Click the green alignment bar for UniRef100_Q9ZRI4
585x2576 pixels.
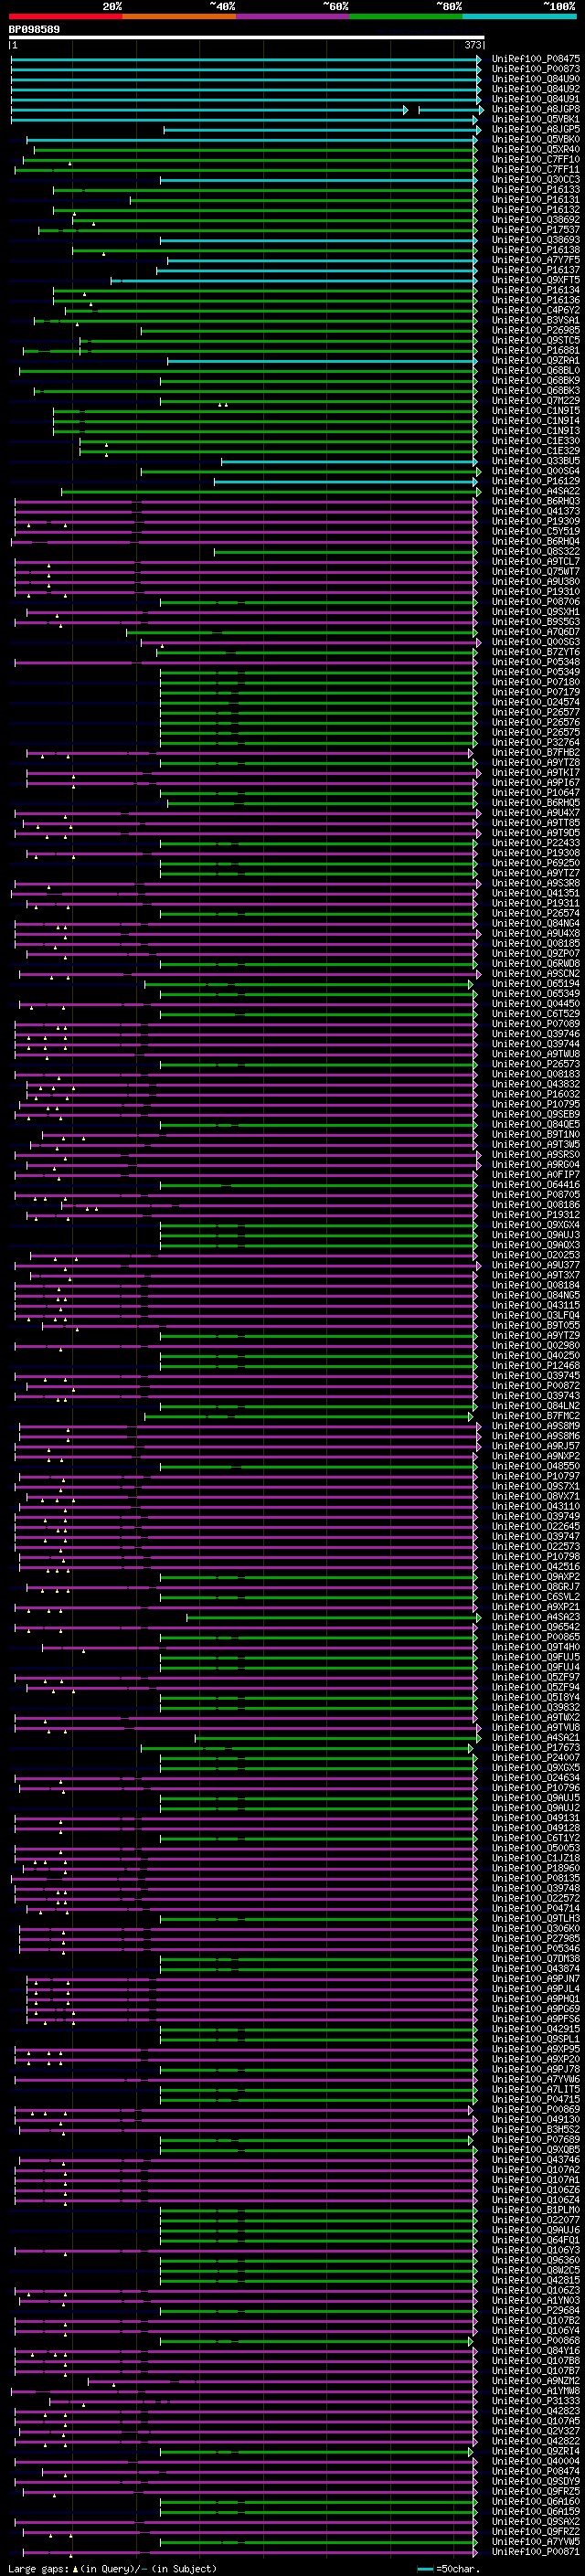click(316, 2450)
